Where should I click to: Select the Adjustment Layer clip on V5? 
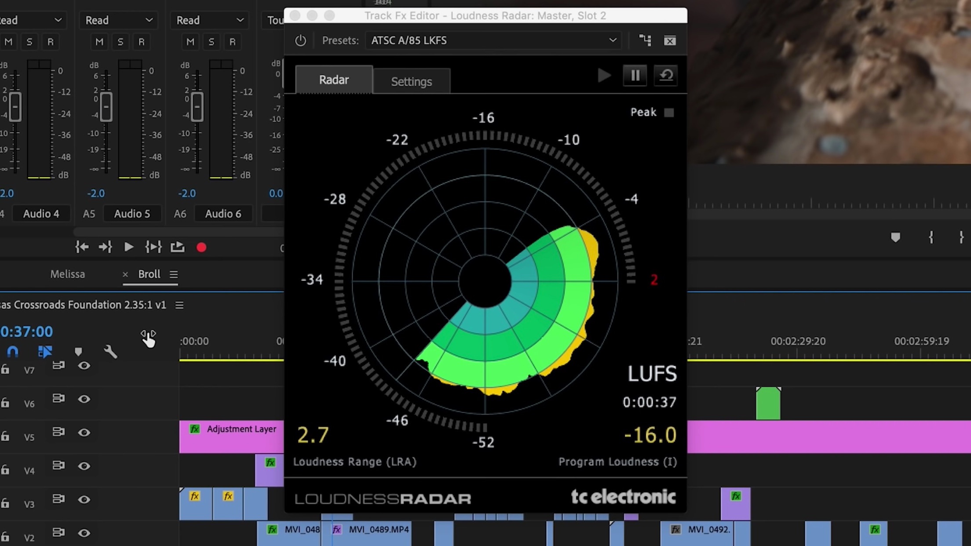[232, 437]
